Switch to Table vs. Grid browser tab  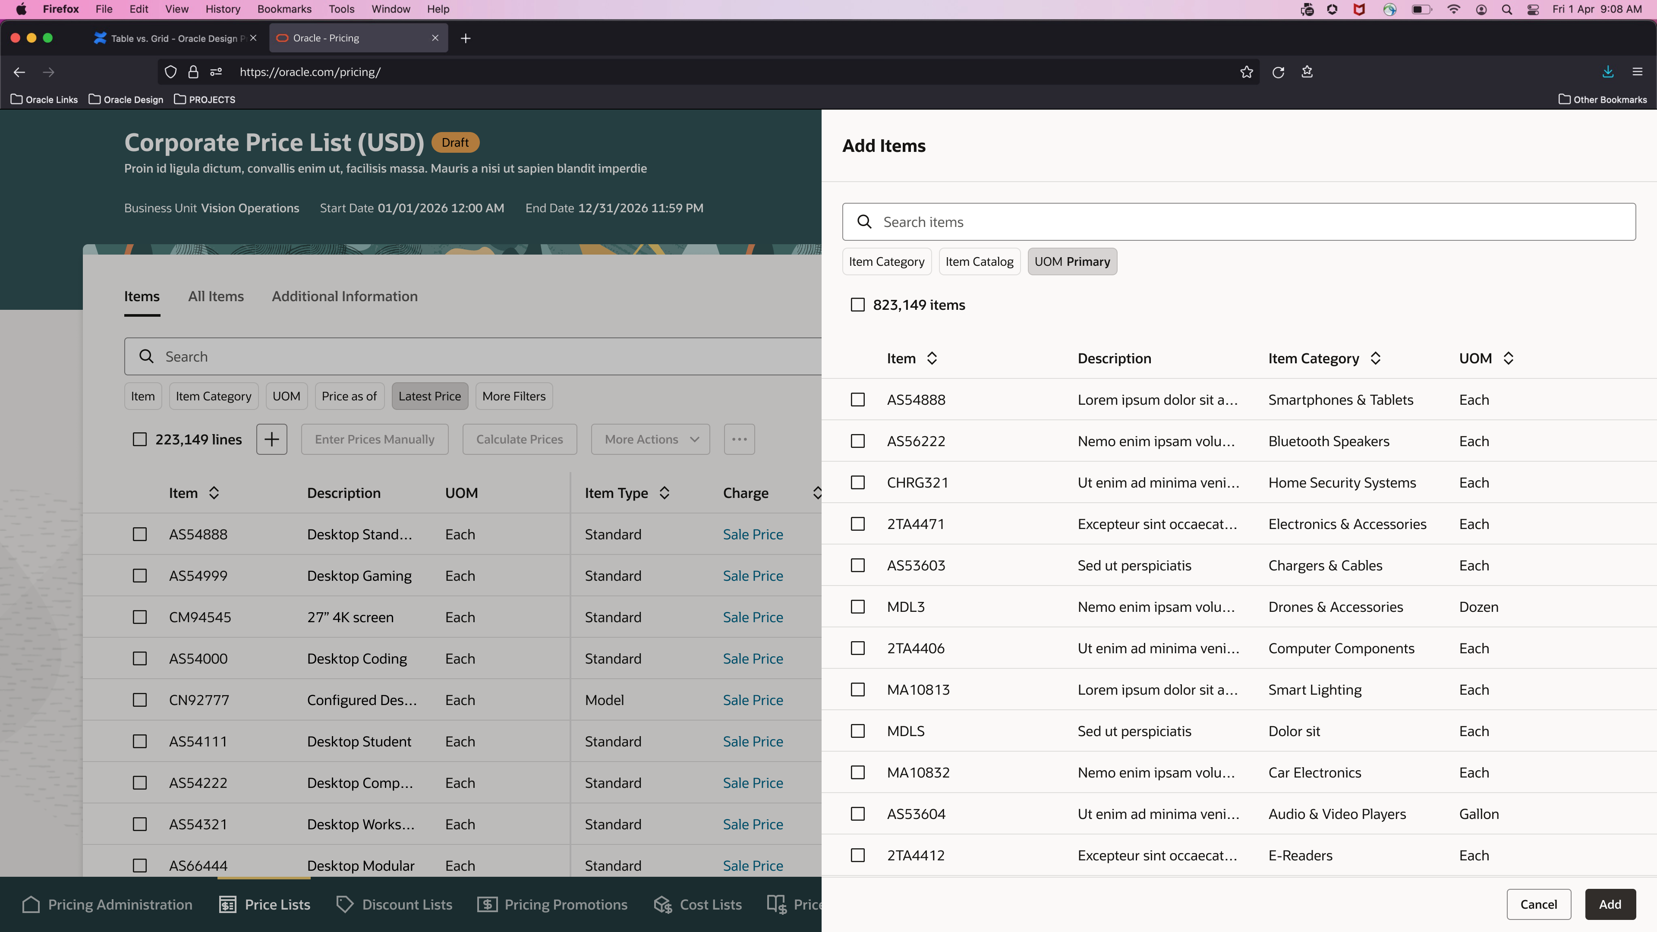[x=175, y=38]
